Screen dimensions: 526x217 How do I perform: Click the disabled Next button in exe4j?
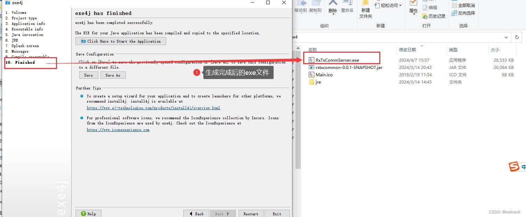point(222,214)
